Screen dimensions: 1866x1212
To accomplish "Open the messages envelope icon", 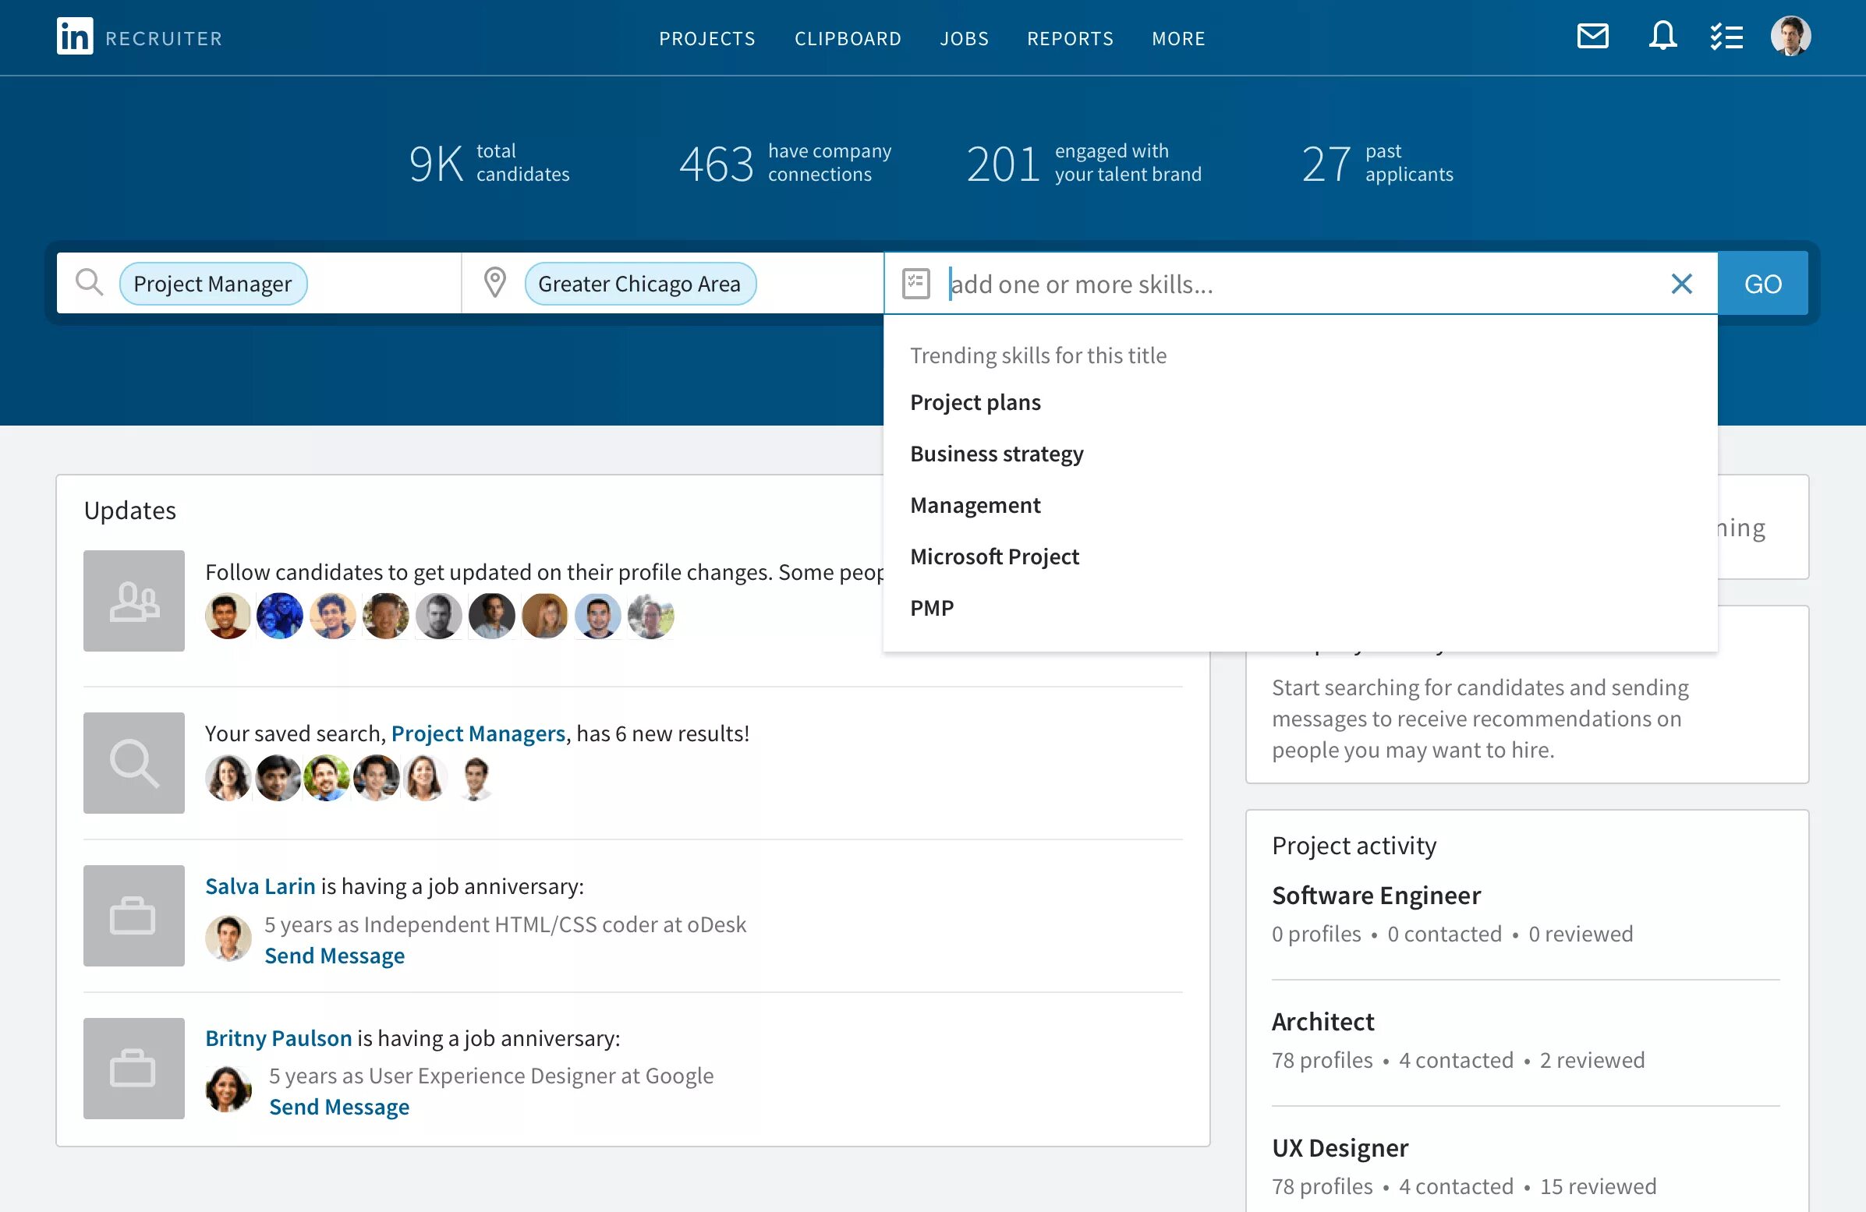I will click(x=1592, y=36).
